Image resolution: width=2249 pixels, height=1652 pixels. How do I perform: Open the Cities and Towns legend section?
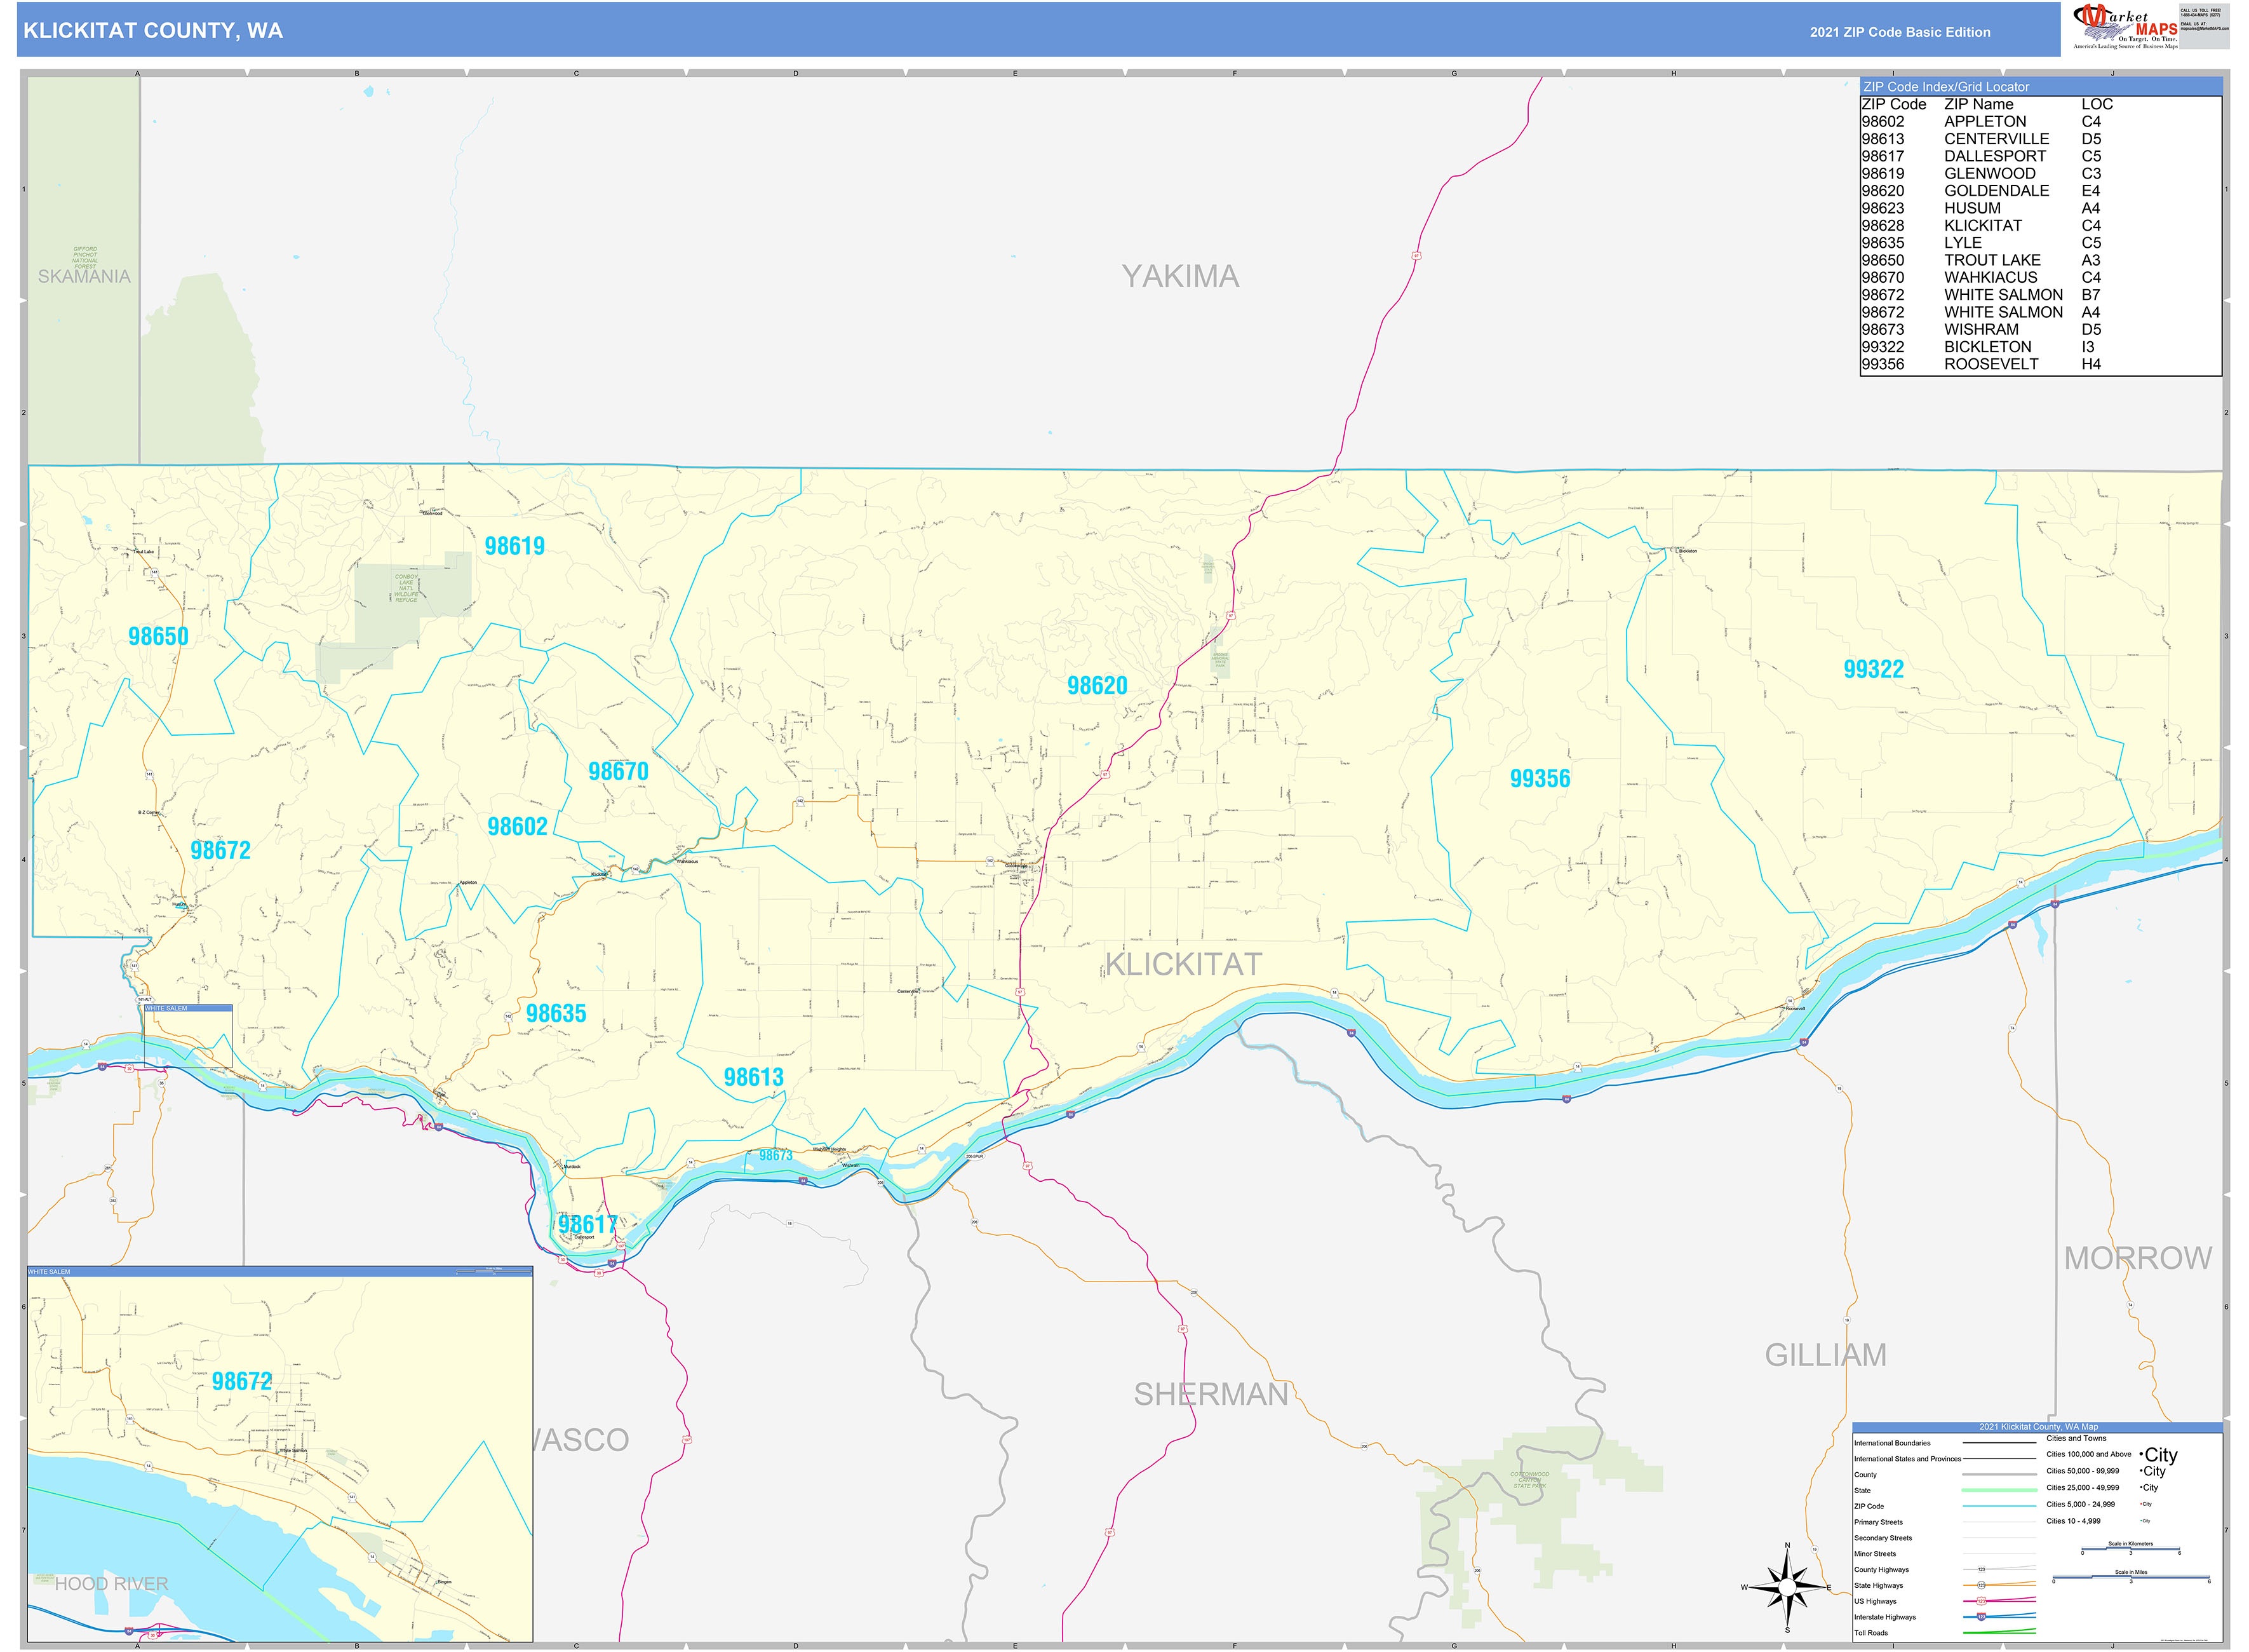point(2076,1439)
